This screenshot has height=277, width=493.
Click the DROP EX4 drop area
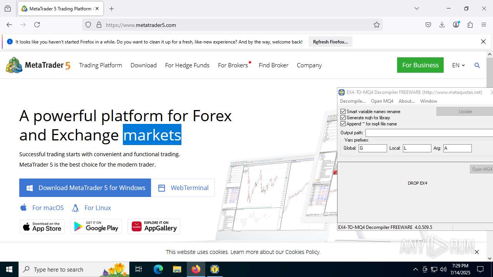click(x=418, y=183)
